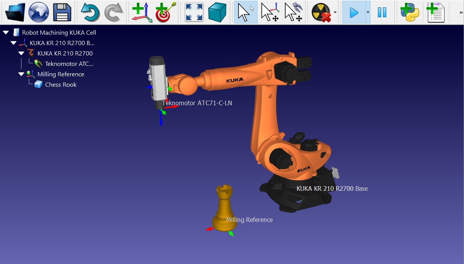This screenshot has height=264, width=464.
Task: Select the KUKA KR 210 R2700 robot item
Action: (65, 54)
